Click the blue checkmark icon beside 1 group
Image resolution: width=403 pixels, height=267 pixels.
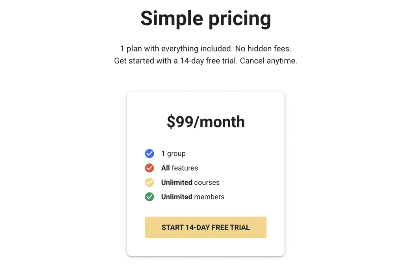149,154
